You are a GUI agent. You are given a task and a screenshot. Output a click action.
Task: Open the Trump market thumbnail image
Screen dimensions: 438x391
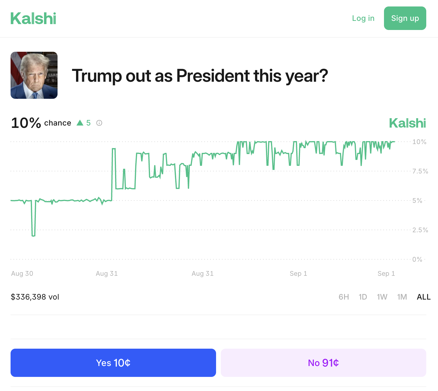[34, 75]
